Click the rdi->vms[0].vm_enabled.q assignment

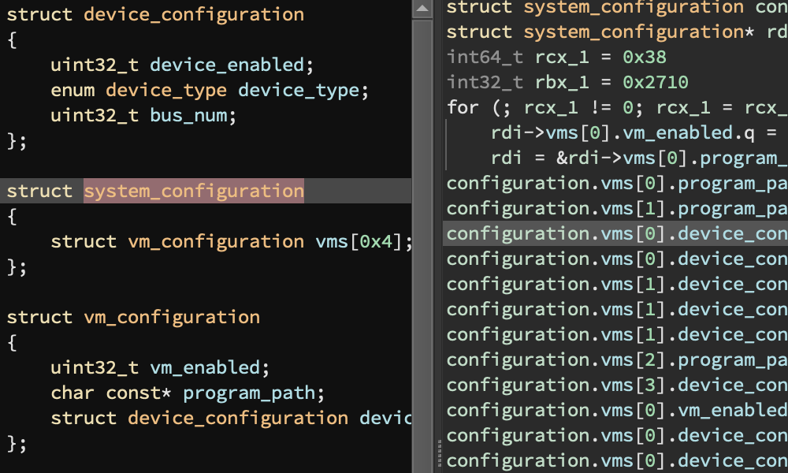coord(639,132)
